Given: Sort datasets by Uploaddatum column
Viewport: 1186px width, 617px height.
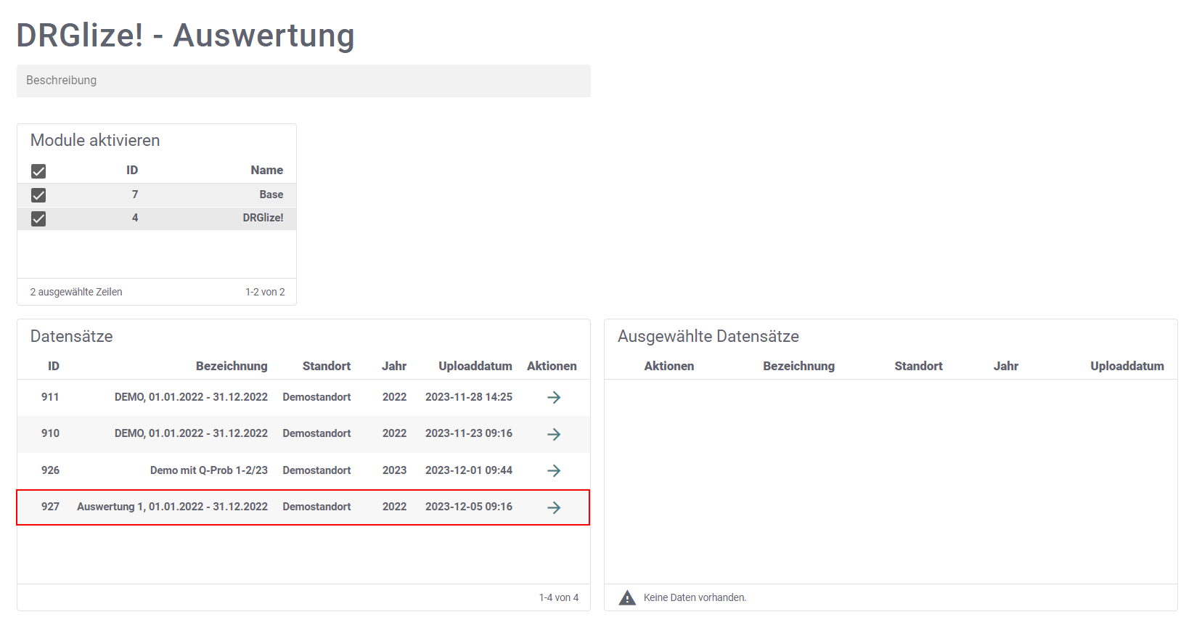Looking at the screenshot, I should [475, 366].
